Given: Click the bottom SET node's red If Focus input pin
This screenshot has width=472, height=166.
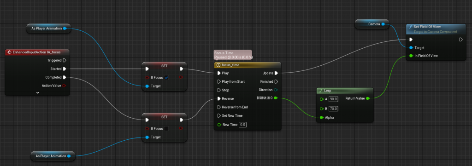Looking at the screenshot, I should [147, 128].
